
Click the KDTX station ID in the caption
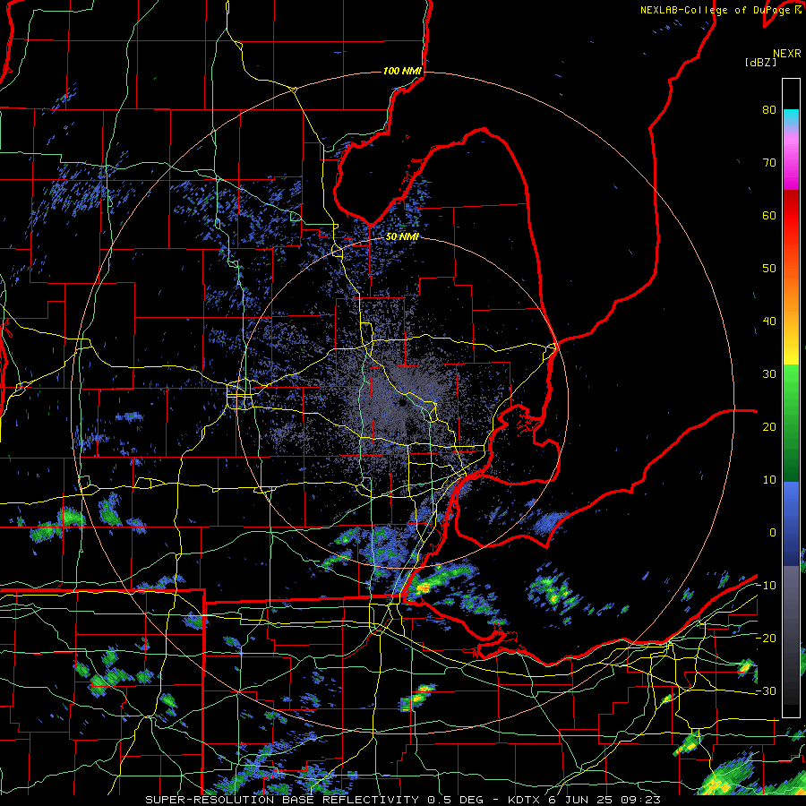526,800
